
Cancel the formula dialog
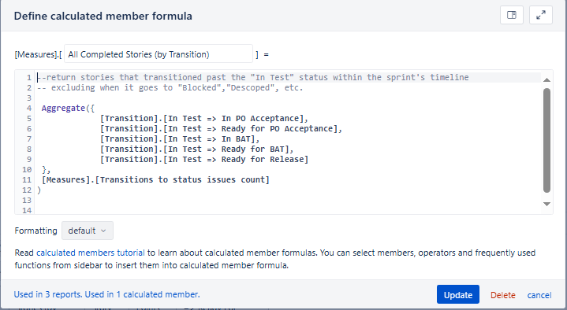539,295
